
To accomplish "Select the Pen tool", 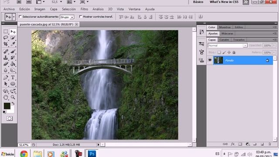I will (6, 78).
